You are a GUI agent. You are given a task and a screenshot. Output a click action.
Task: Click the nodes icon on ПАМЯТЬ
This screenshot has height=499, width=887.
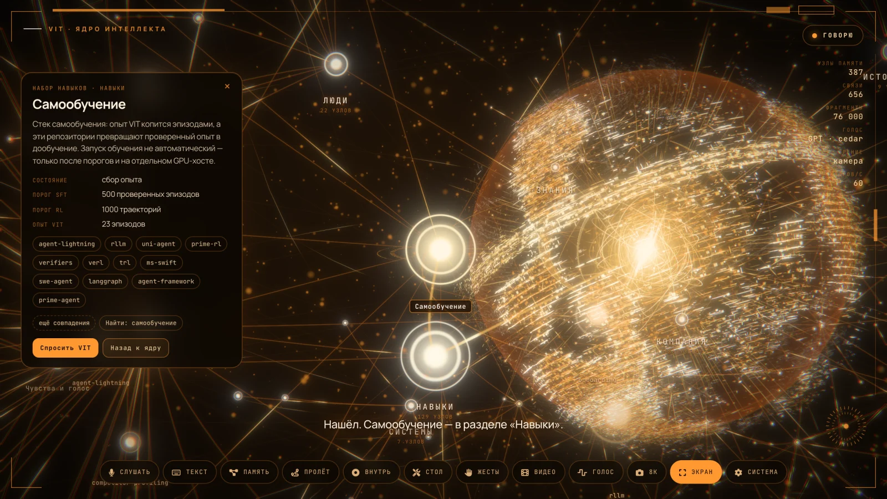(233, 472)
